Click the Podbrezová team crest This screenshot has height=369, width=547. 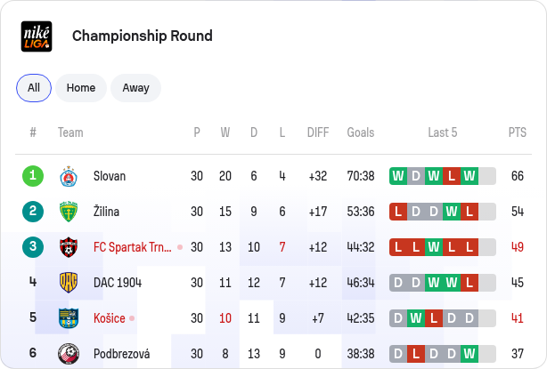[69, 354]
